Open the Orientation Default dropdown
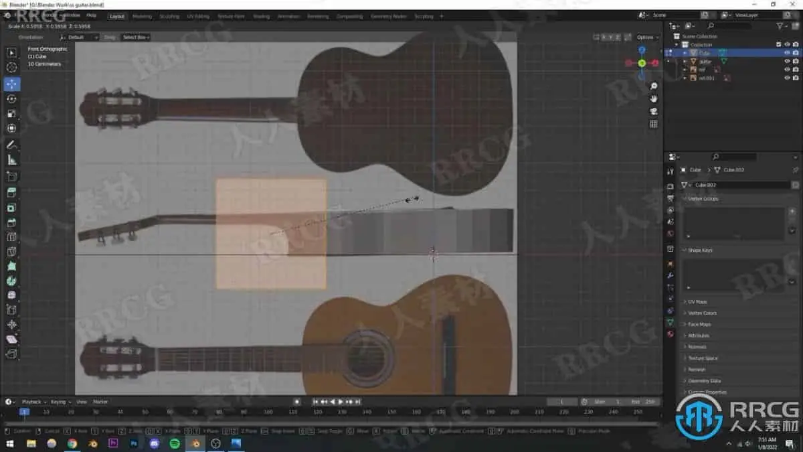The height and width of the screenshot is (452, 803). click(x=79, y=37)
